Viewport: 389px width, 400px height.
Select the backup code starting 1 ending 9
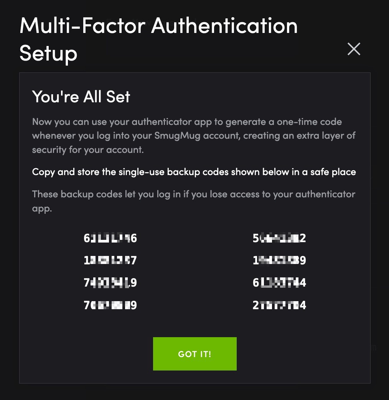pyautogui.click(x=279, y=261)
